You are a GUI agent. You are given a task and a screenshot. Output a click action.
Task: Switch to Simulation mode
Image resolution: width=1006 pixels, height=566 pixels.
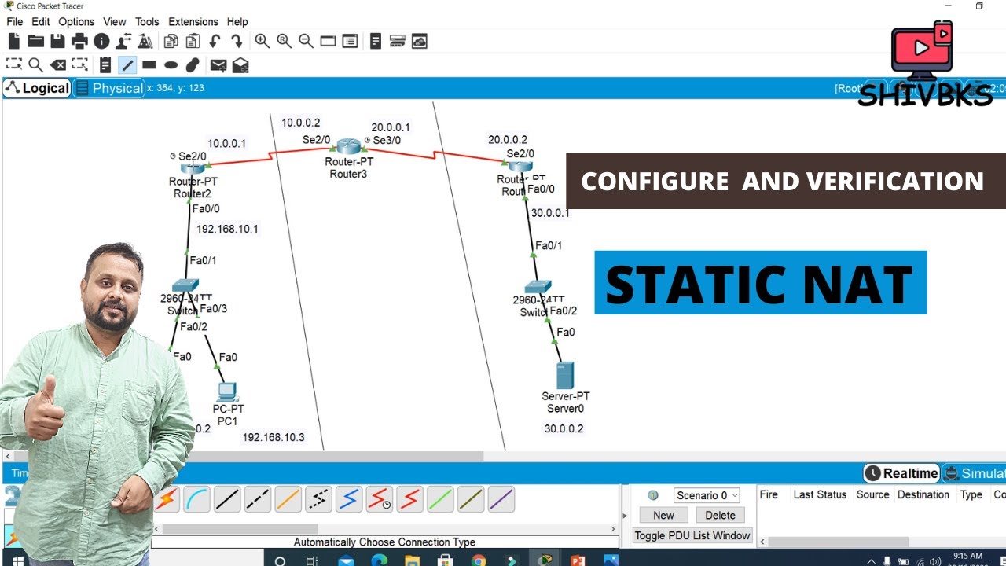click(974, 473)
